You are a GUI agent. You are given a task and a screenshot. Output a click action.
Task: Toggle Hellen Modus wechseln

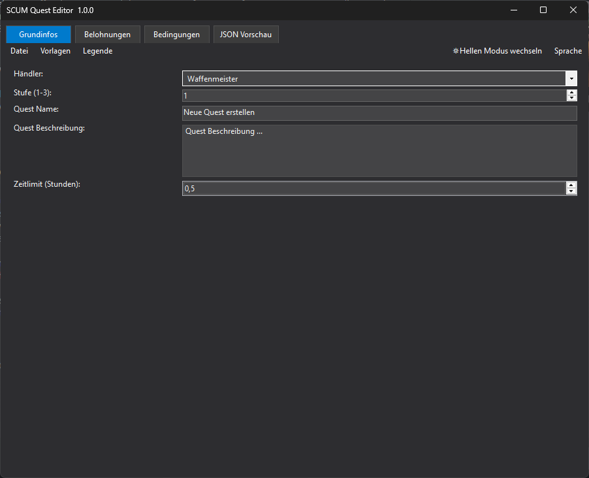tap(497, 51)
